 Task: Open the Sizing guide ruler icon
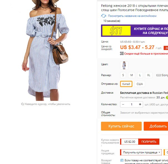pos(159,75)
